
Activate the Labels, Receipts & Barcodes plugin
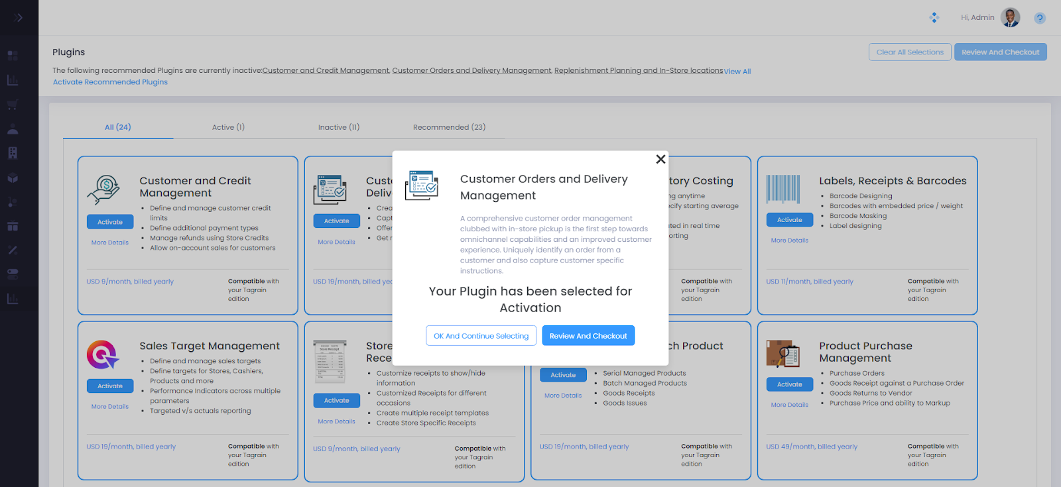pyautogui.click(x=790, y=220)
